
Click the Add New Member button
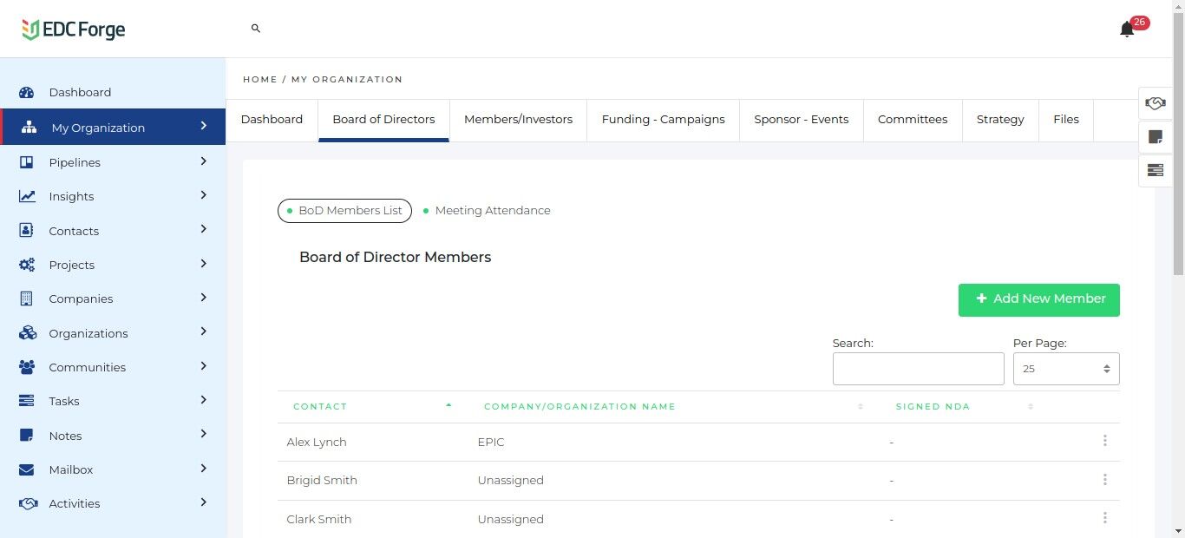(1038, 299)
